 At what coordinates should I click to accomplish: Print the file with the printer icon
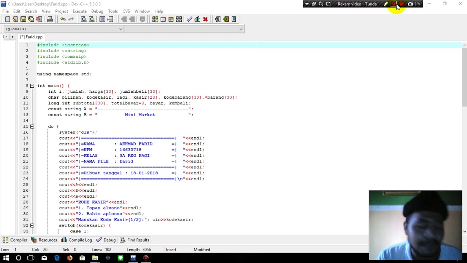pos(50,19)
